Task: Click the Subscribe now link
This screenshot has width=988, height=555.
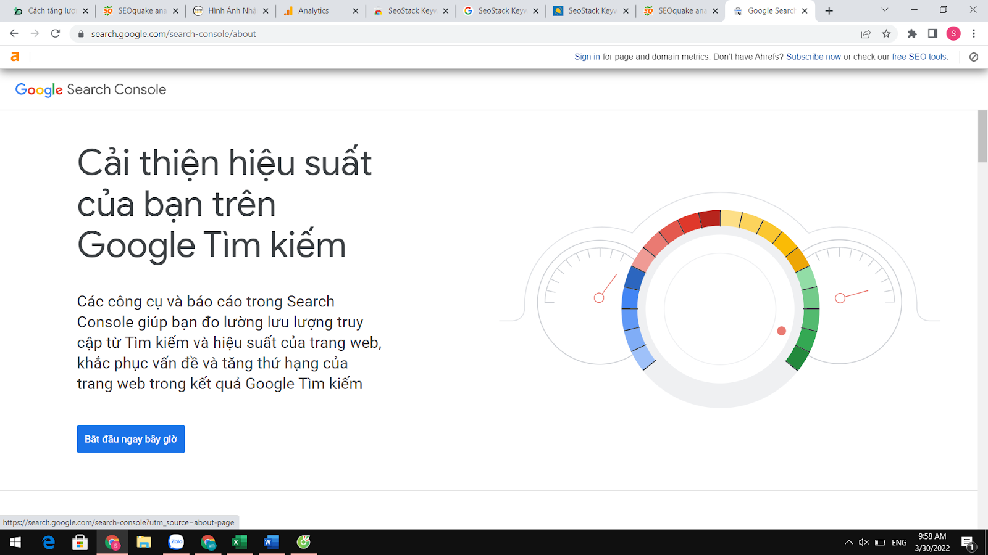Action: tap(813, 57)
